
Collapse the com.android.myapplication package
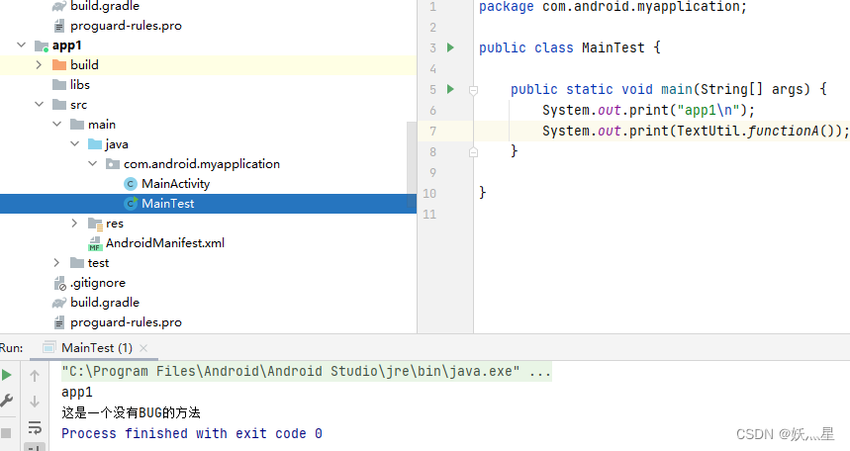coord(93,163)
